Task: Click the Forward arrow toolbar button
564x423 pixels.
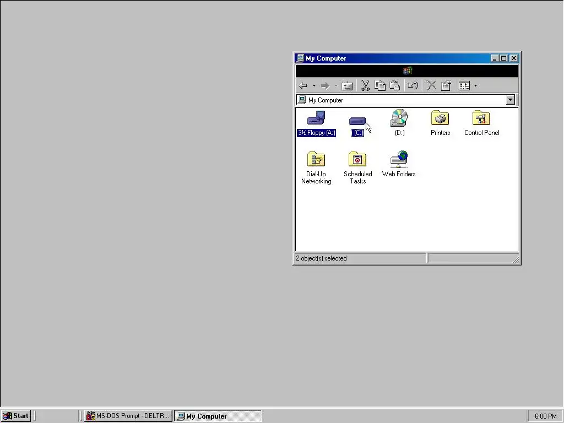Action: [325, 85]
